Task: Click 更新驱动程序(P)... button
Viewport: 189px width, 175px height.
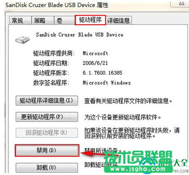Action: tap(47, 117)
